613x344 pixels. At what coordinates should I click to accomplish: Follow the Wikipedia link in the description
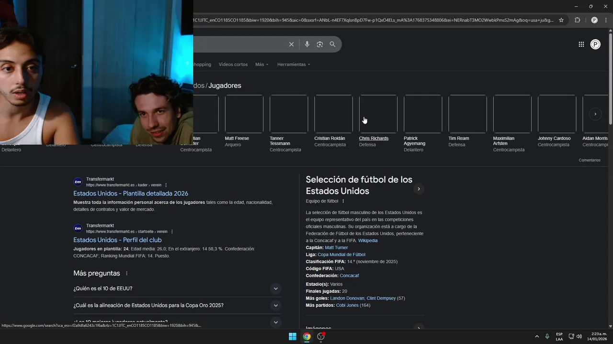pyautogui.click(x=368, y=240)
